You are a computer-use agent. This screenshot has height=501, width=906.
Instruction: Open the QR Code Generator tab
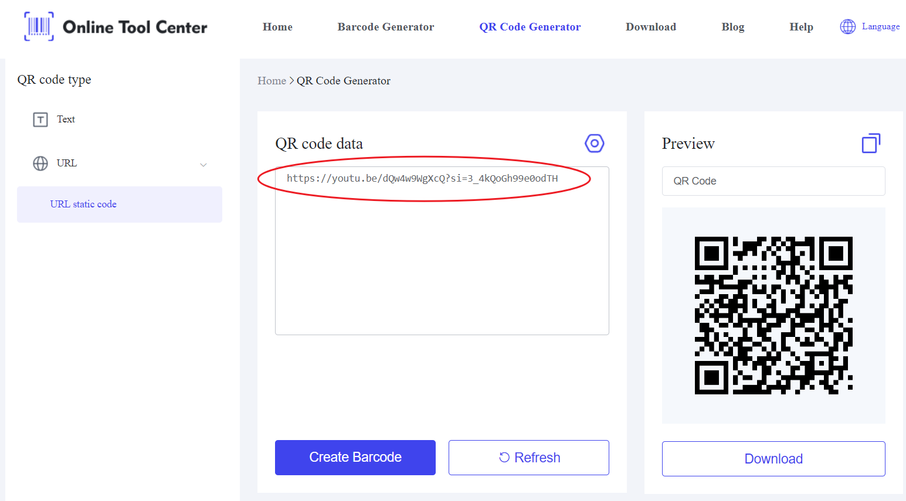point(530,27)
